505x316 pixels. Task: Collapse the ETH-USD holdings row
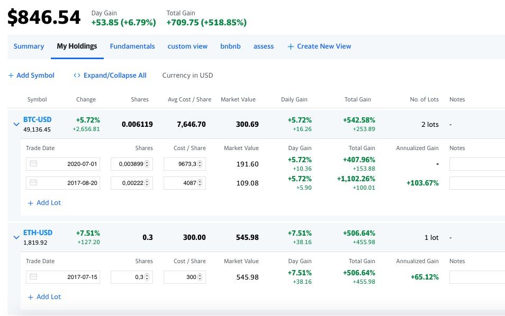(16, 238)
